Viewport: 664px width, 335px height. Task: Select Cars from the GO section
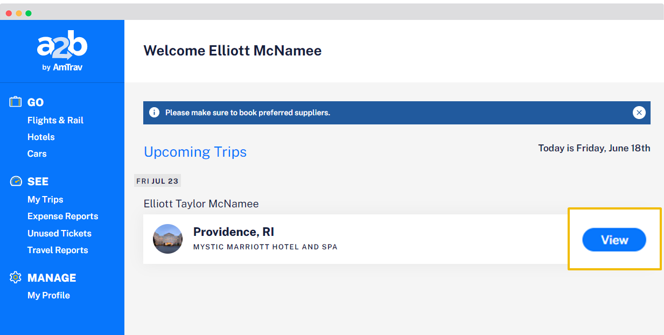[37, 153]
